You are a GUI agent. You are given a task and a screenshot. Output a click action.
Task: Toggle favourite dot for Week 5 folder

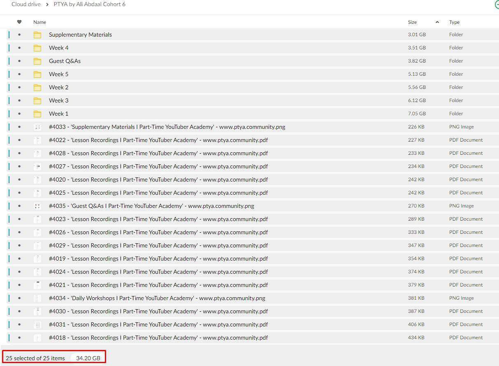(19, 74)
